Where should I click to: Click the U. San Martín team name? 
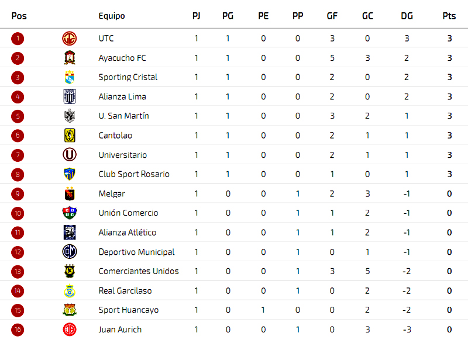(x=123, y=116)
